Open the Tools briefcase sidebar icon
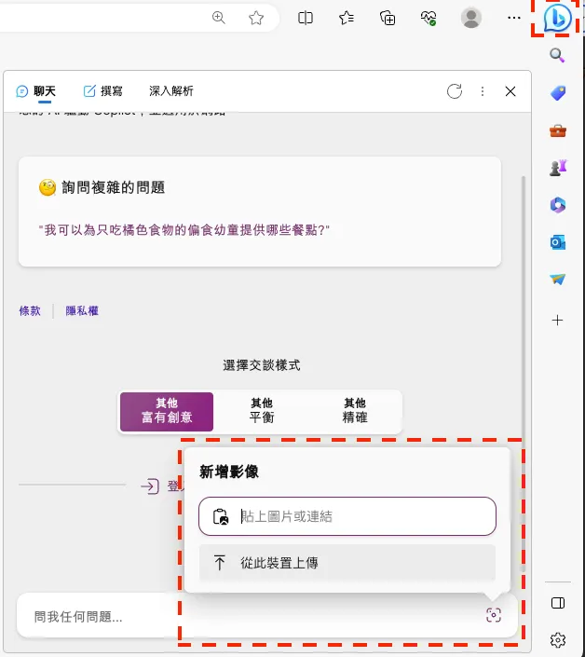This screenshot has height=657, width=585. pyautogui.click(x=558, y=130)
